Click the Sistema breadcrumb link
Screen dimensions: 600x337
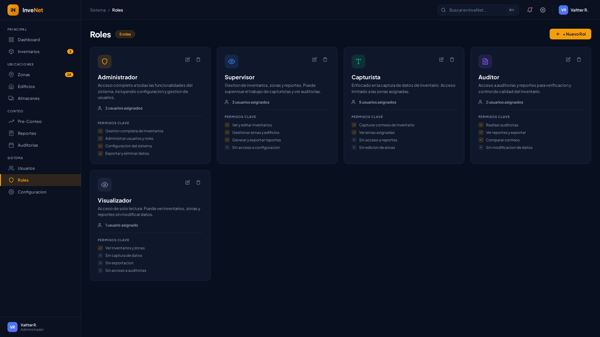point(98,10)
